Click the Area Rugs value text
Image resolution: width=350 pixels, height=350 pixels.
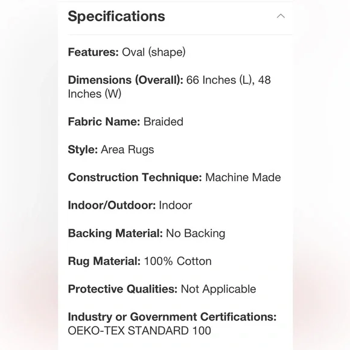[x=127, y=150]
